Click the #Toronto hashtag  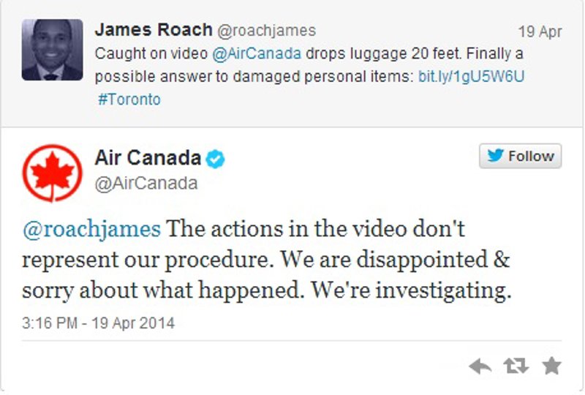point(129,99)
